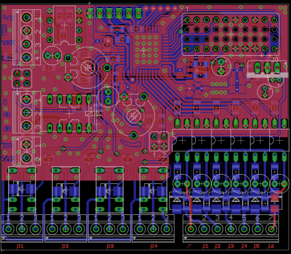Screen dimensions: 291x254
Task: Select pad 4 of the top-left four-pin terminal
Action: pyautogui.click(x=27, y=57)
